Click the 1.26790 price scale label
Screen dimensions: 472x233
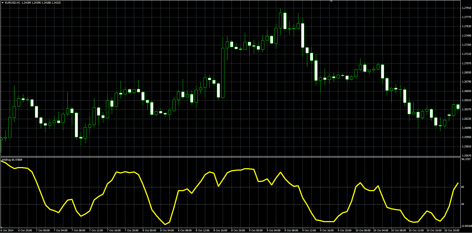(466, 82)
